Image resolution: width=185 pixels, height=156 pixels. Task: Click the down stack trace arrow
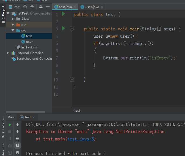coord(18,132)
